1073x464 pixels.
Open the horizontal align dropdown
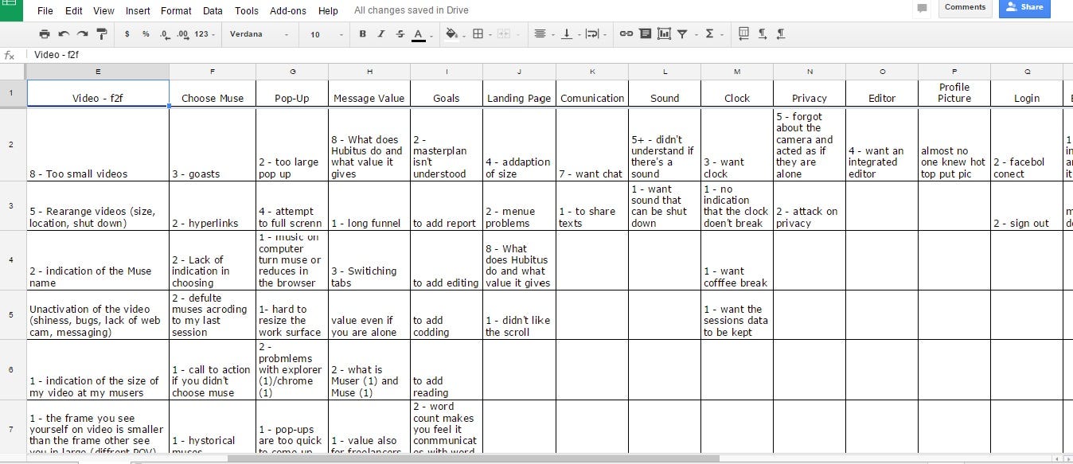pos(544,34)
